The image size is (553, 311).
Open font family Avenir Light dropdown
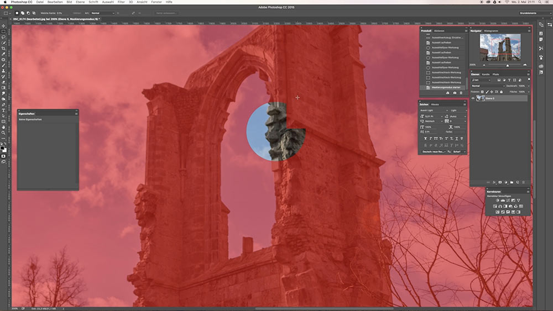pos(434,110)
